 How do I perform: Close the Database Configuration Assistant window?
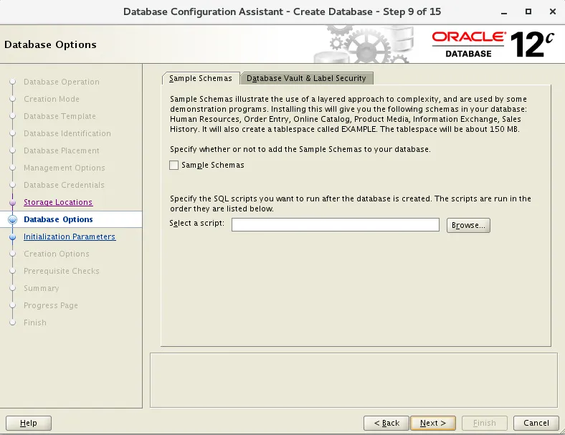552,11
